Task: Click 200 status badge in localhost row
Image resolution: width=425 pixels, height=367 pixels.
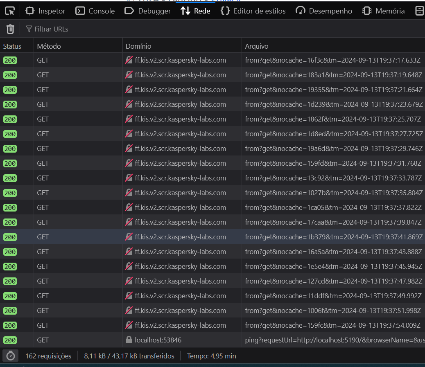Action: (10, 340)
